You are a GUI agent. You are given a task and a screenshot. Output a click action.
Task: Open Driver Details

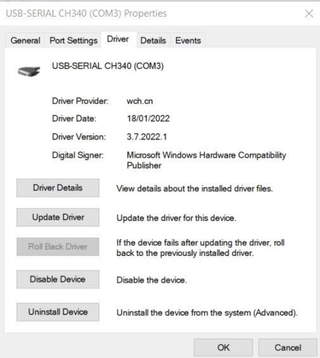coord(58,188)
